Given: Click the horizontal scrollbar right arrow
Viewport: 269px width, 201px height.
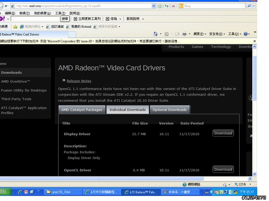Looking at the screenshot, I should click(x=250, y=178).
